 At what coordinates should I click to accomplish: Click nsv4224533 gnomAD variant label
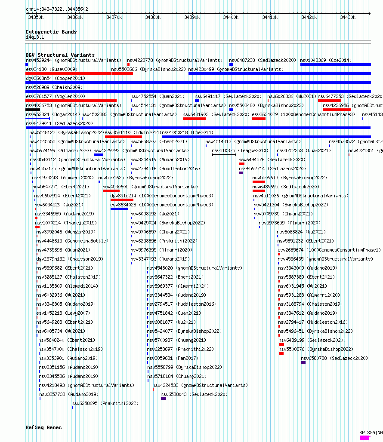click(200, 385)
